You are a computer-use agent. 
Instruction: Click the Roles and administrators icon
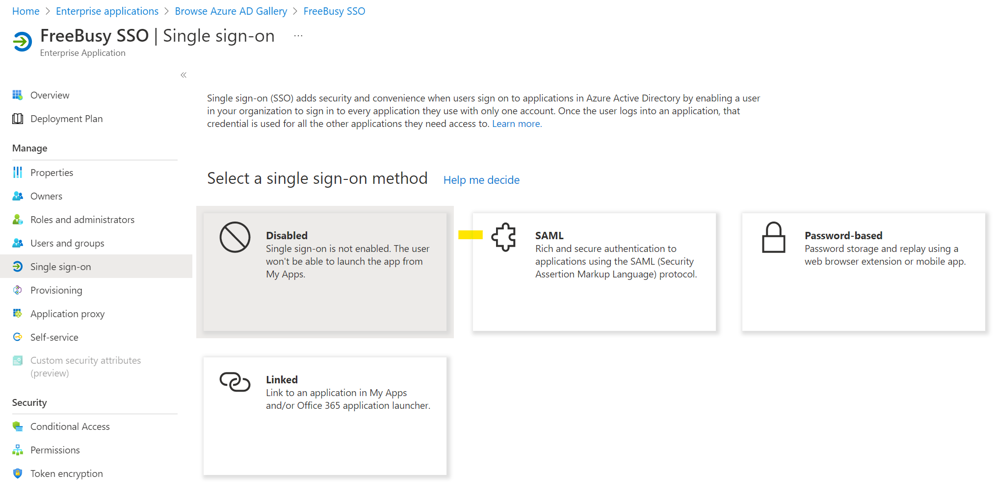tap(18, 220)
